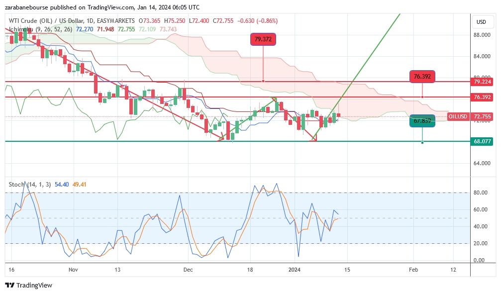501x294 pixels.
Task: Click the EASYMARKETS source label
Action: [116, 21]
